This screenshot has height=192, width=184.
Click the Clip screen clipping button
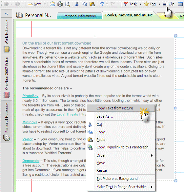click(x=169, y=4)
